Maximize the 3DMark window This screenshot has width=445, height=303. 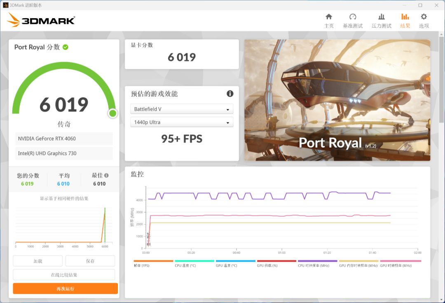click(420, 5)
